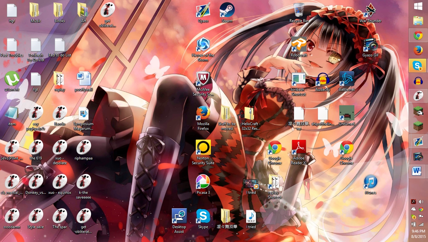Open the replay - Shortcut folder
428x242 pixels.
[275, 187]
